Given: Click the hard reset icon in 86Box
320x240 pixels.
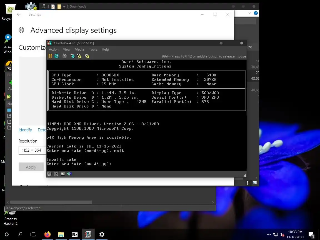Looking at the screenshot, I should pos(57,56).
